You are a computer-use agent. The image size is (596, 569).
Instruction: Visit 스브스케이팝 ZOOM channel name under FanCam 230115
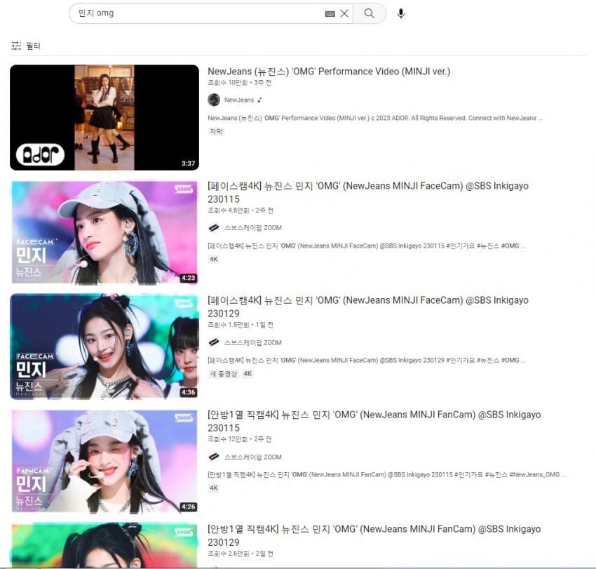tap(252, 457)
